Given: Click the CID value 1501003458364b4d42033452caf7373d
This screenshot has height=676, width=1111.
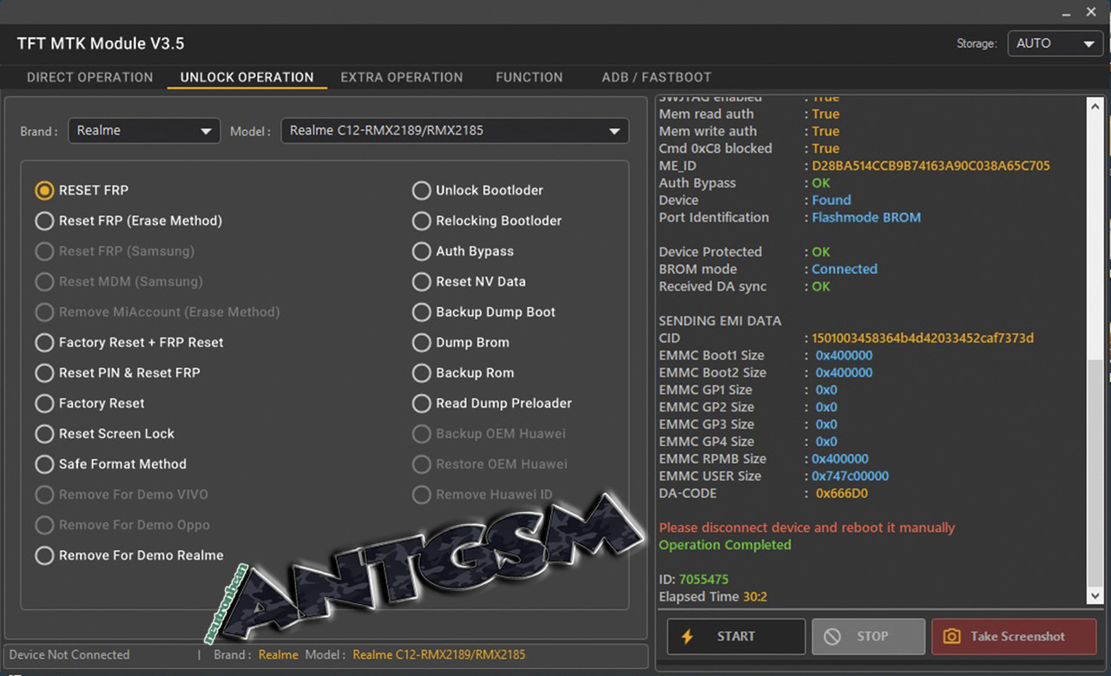Looking at the screenshot, I should tap(923, 338).
